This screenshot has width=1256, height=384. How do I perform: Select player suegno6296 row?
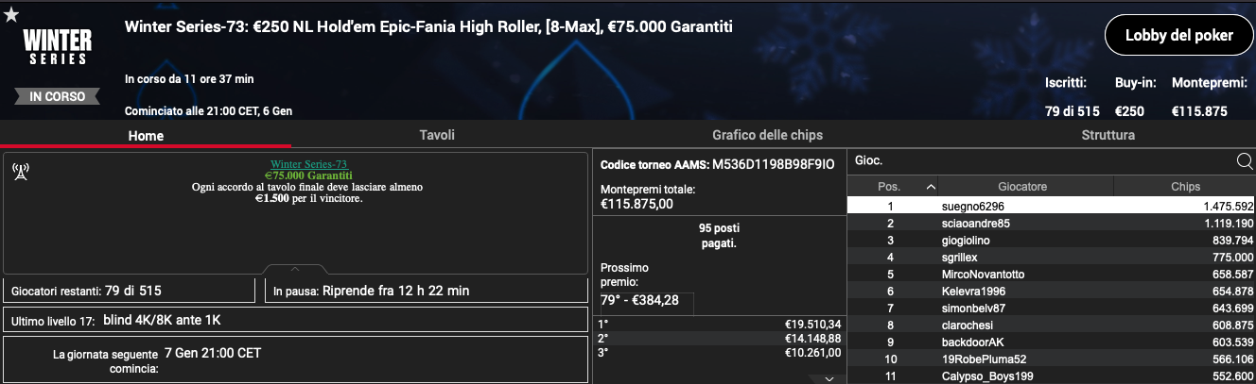click(x=1051, y=206)
